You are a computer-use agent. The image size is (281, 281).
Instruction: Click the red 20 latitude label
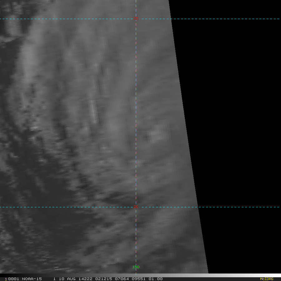[136, 206]
